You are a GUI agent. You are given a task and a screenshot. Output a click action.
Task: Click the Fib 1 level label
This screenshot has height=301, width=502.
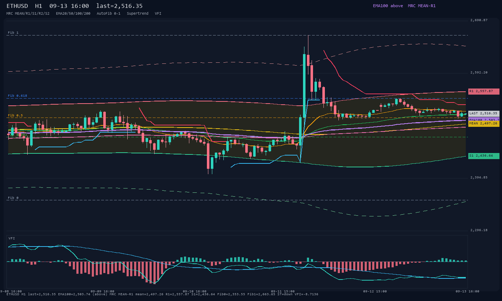pyautogui.click(x=13, y=33)
